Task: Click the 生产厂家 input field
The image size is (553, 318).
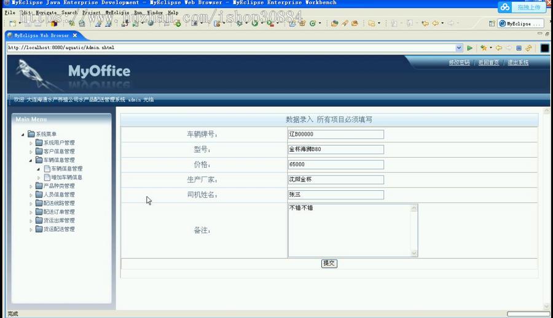Action: pos(335,179)
